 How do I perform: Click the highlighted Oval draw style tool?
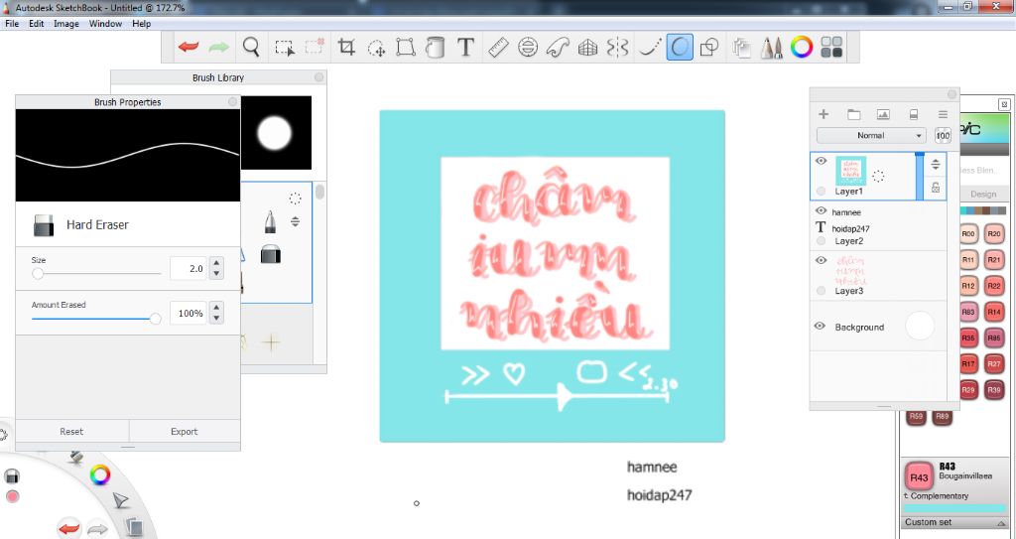click(680, 48)
